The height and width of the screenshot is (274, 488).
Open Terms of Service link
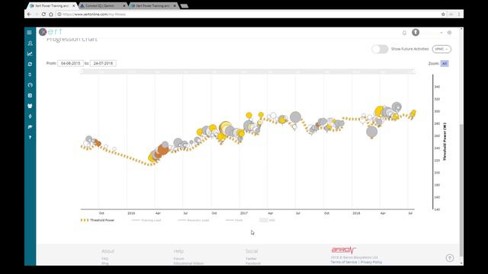point(344,262)
